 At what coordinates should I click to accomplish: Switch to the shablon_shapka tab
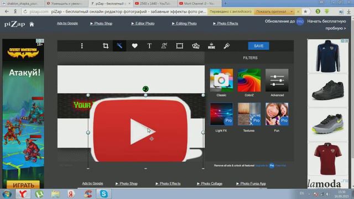22,4
